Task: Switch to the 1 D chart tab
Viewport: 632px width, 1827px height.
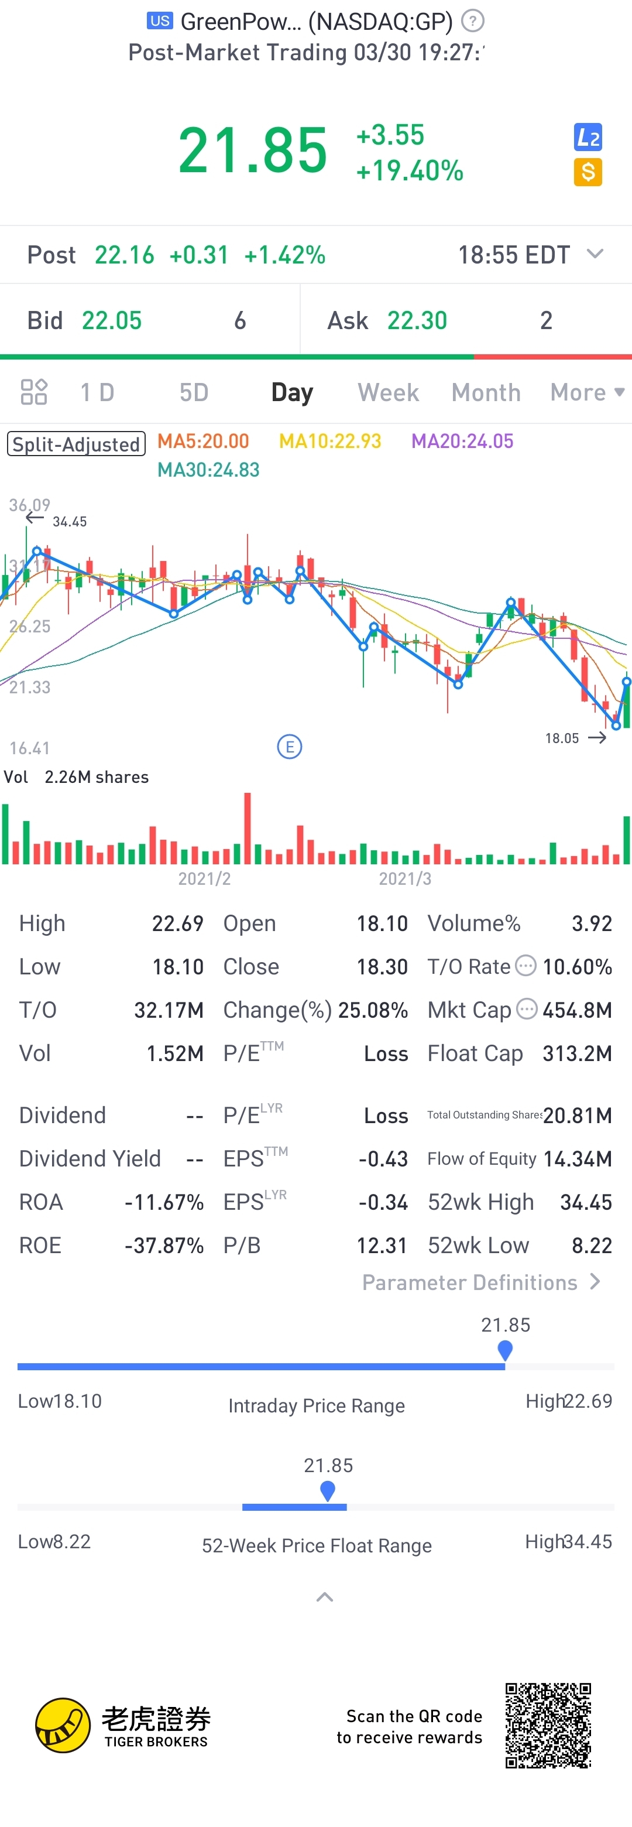Action: click(x=97, y=392)
